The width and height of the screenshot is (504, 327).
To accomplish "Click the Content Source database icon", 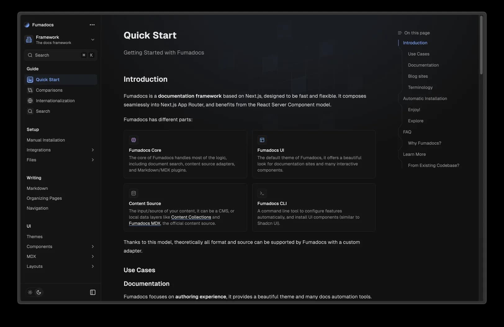I will (x=133, y=193).
